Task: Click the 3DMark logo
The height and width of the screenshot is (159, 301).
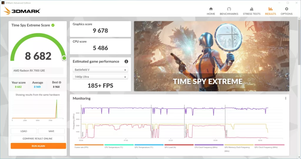Action: point(22,11)
